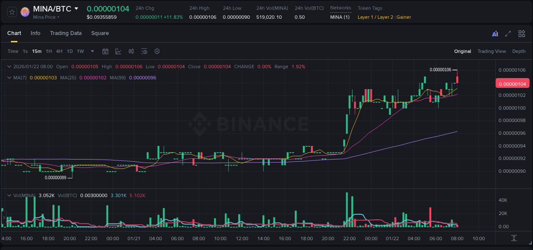
Task: Switch to the Depth chart view
Action: click(x=519, y=51)
